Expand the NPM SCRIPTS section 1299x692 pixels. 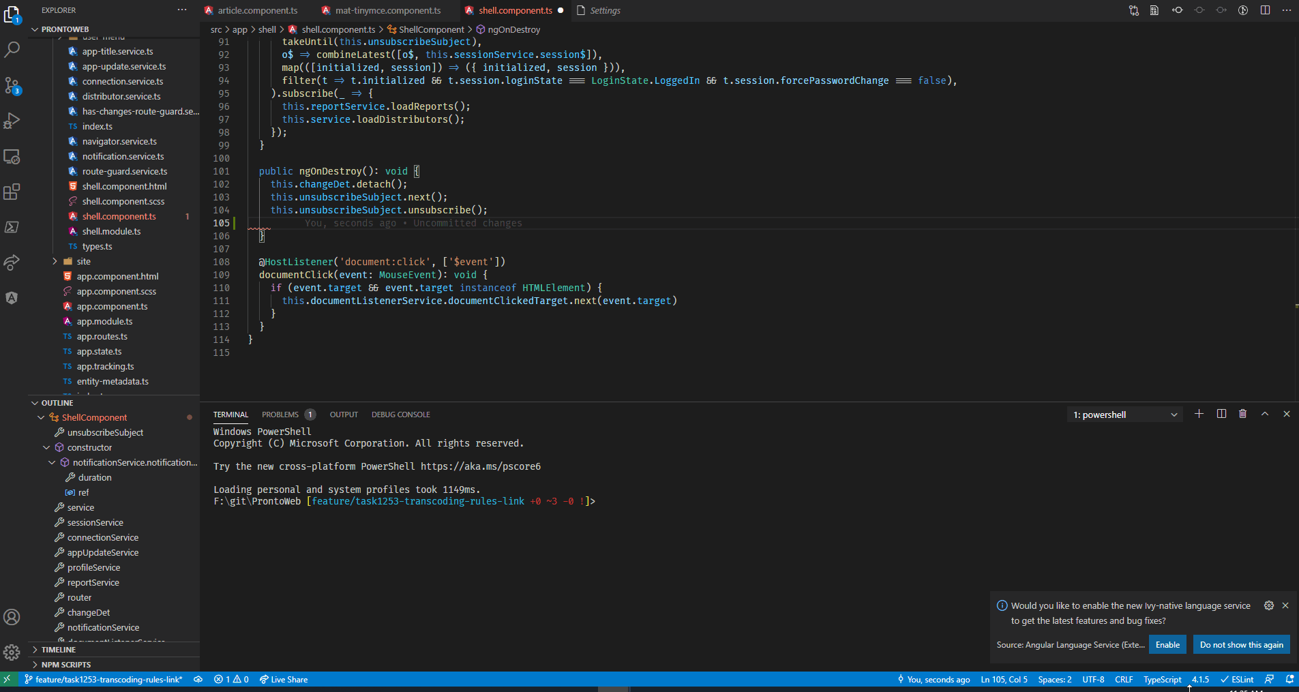point(65,665)
